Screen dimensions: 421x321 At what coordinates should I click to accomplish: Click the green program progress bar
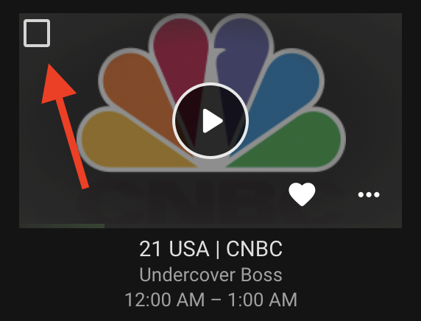pos(62,226)
